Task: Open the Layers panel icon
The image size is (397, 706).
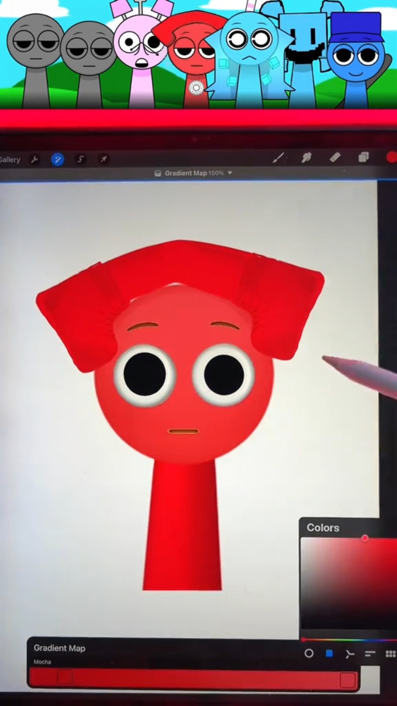Action: [x=363, y=158]
